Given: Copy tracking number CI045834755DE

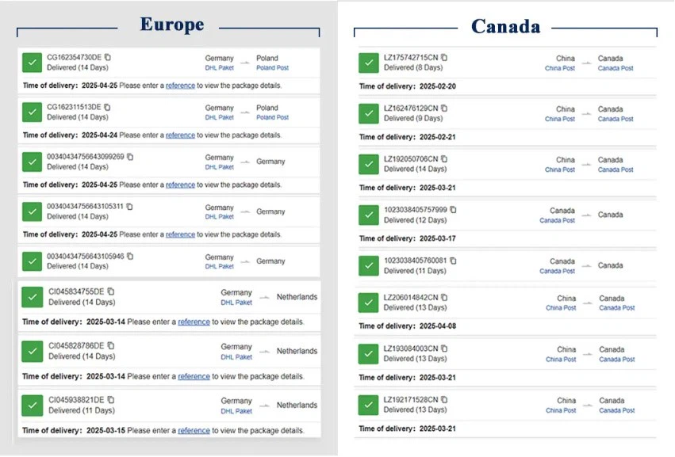Looking at the screenshot, I should (x=111, y=291).
